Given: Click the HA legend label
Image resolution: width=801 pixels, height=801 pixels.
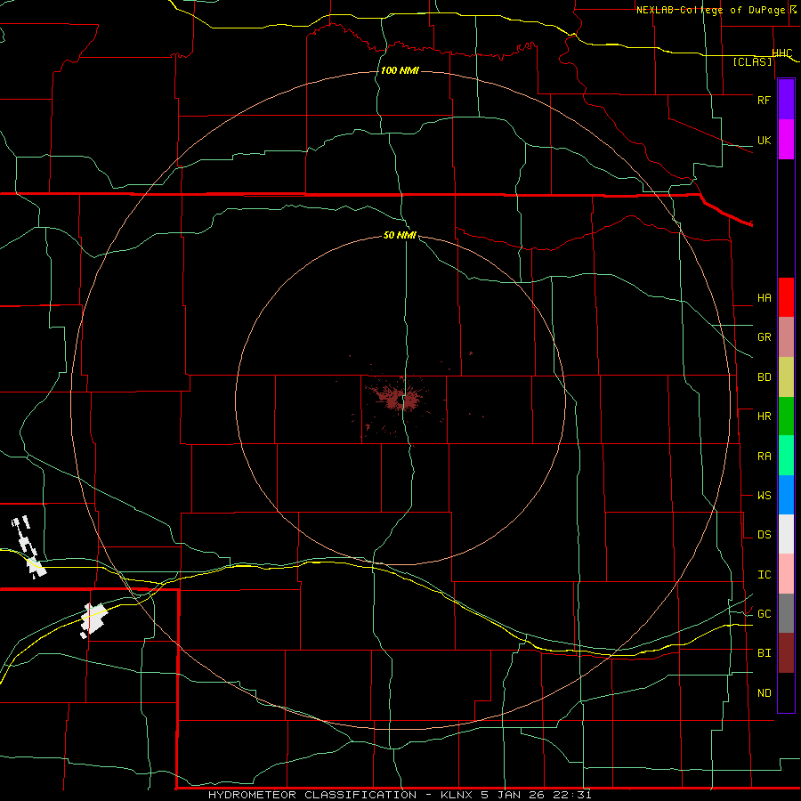Looking at the screenshot, I should tap(764, 298).
